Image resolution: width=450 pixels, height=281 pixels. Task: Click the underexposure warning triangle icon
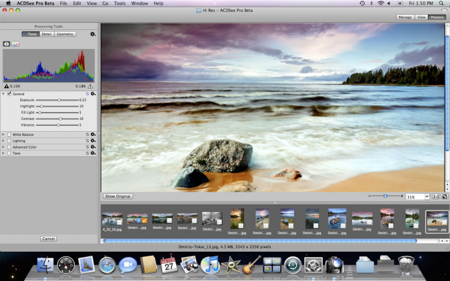(x=7, y=86)
